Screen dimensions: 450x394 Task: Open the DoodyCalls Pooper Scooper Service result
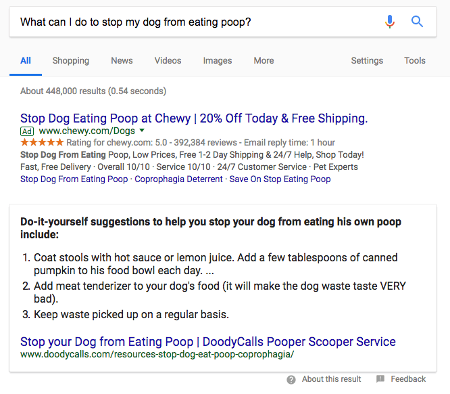point(208,342)
